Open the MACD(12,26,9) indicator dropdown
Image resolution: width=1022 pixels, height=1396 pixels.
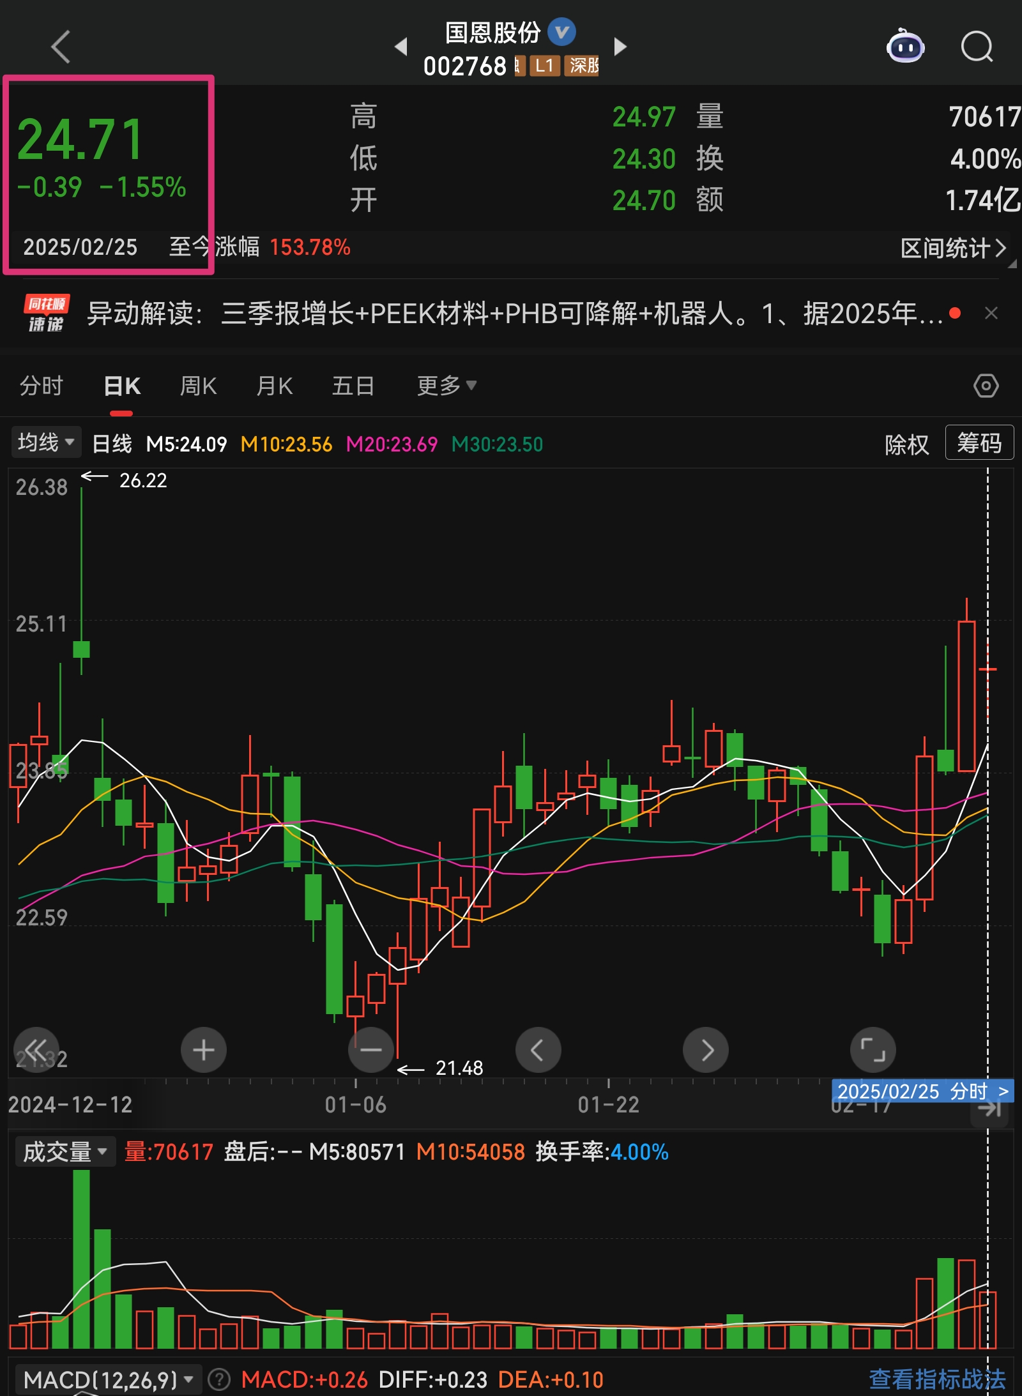(x=108, y=1379)
